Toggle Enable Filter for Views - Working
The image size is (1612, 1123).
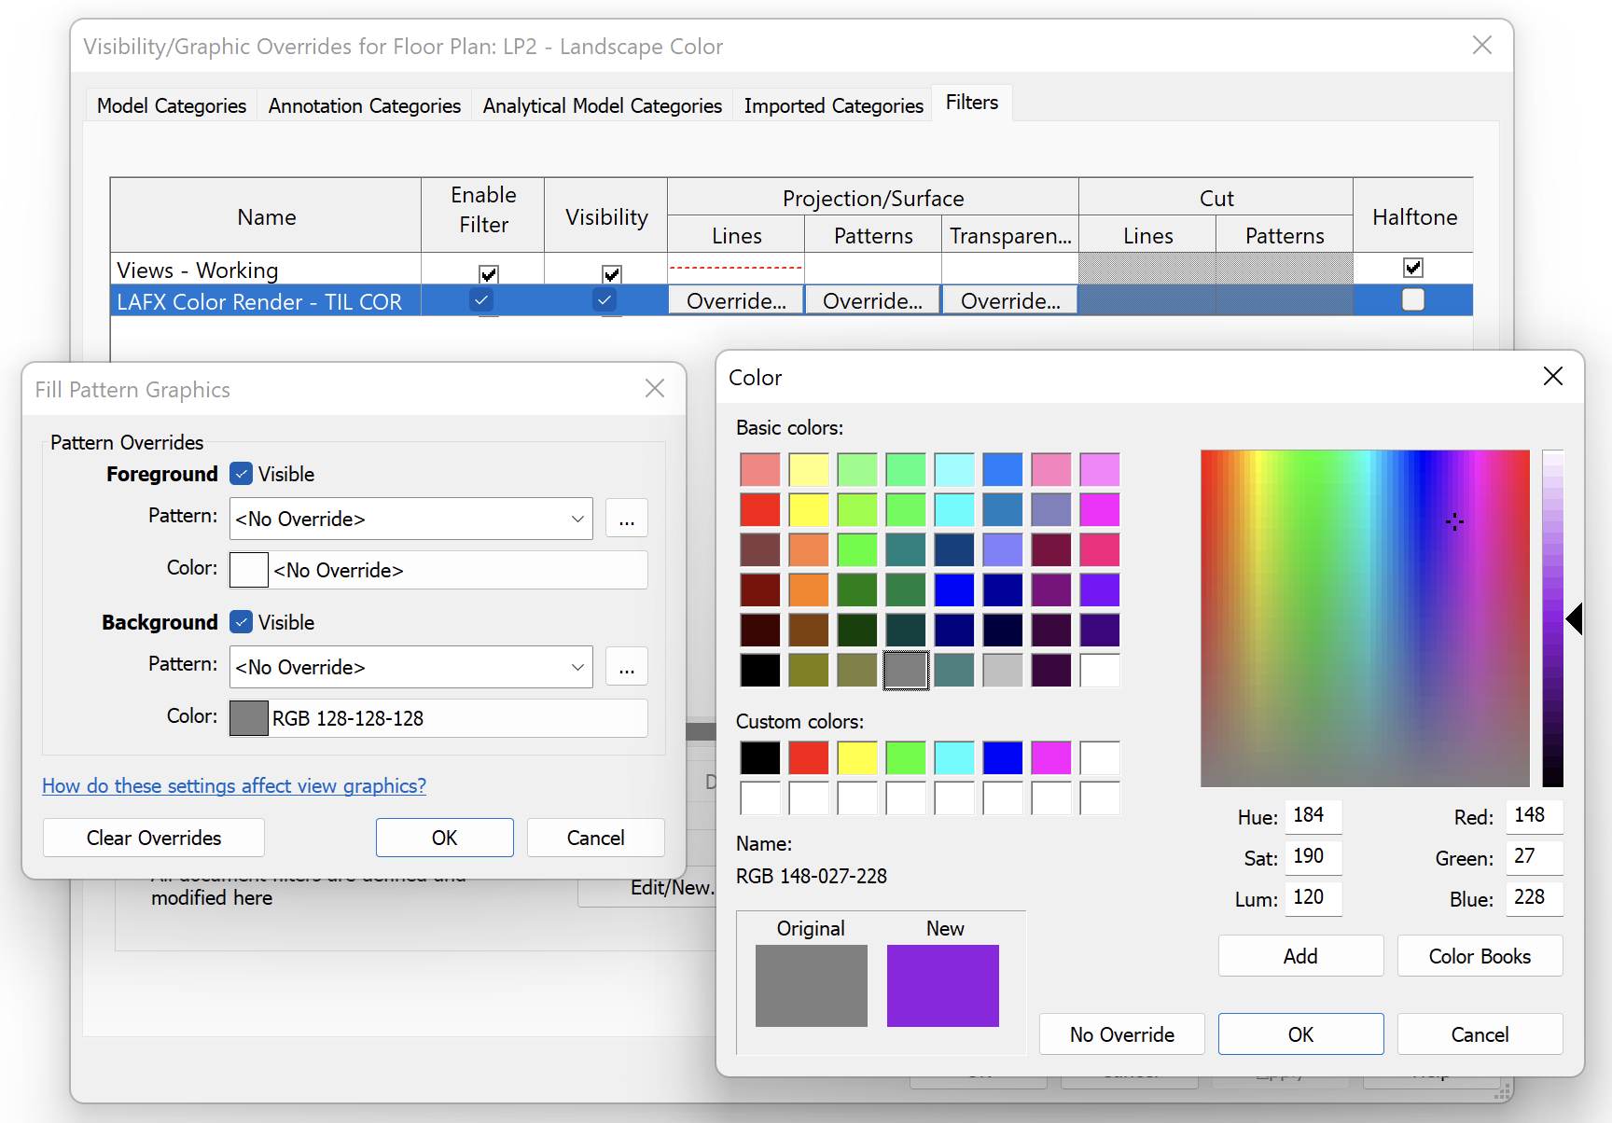pyautogui.click(x=488, y=274)
